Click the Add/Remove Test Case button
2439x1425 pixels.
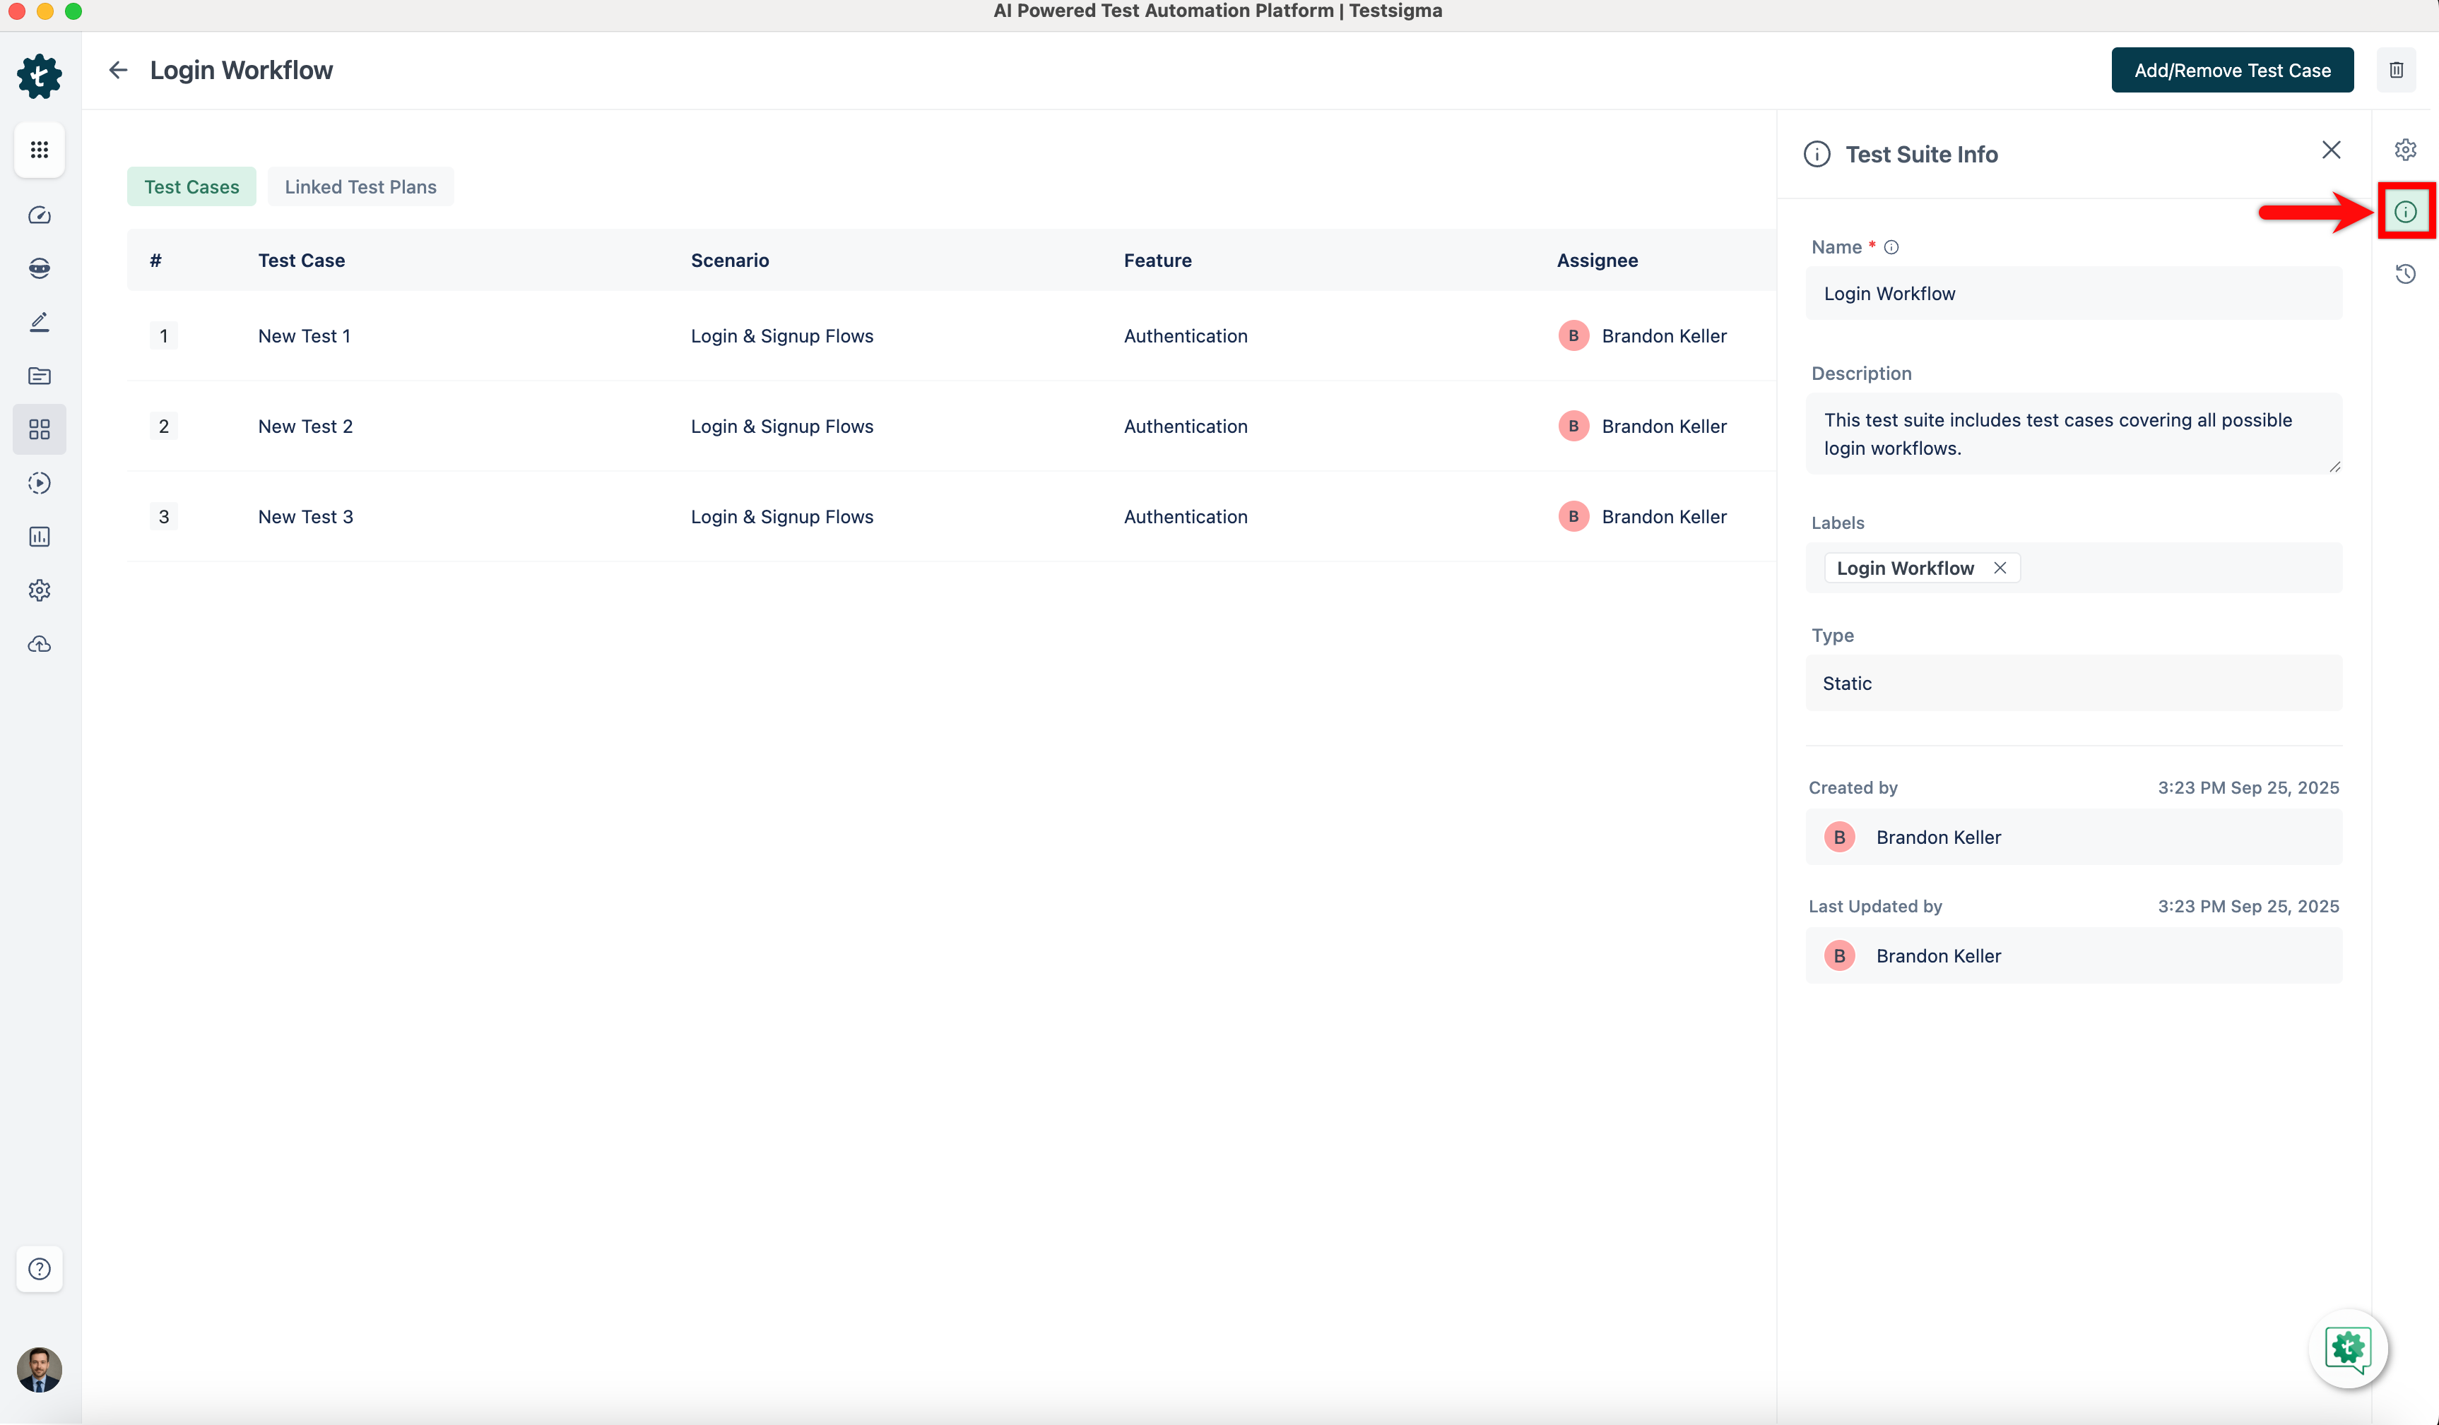pyautogui.click(x=2232, y=70)
